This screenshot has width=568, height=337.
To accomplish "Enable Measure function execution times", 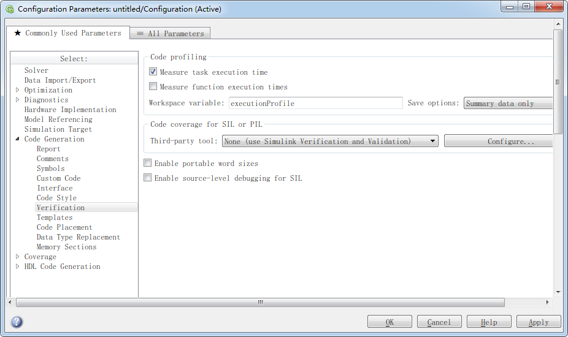I will point(153,87).
